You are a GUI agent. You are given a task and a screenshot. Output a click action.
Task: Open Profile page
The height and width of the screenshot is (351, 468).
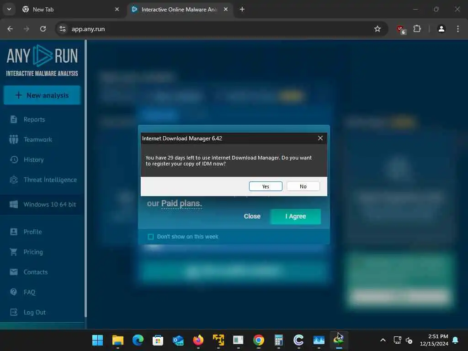coord(33,232)
